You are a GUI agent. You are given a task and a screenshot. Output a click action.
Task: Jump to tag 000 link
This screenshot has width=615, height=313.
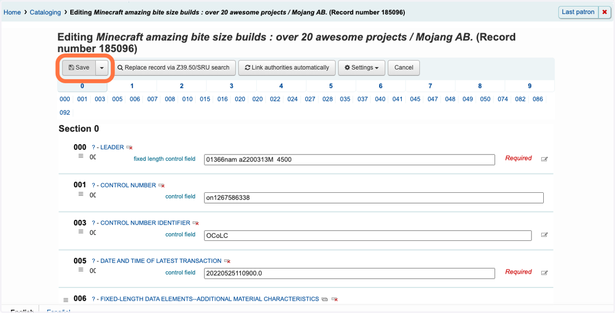pyautogui.click(x=65, y=99)
